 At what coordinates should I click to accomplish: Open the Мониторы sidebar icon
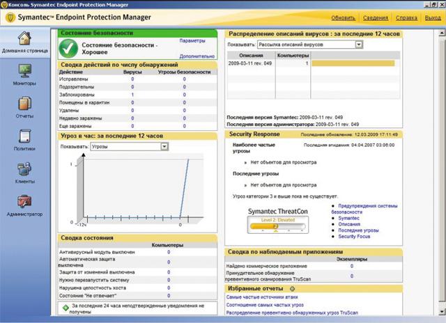click(24, 71)
